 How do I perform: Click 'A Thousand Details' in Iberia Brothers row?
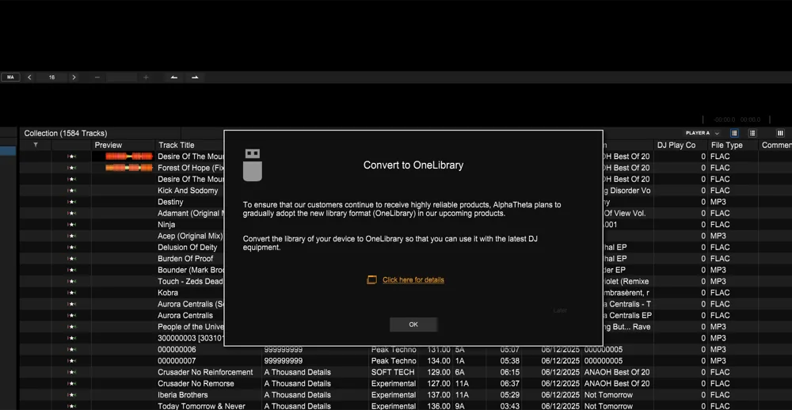click(x=298, y=395)
